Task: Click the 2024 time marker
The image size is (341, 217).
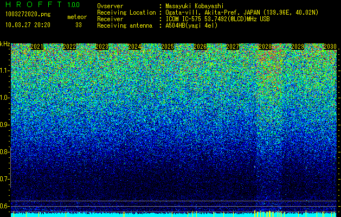Action: 134,47
